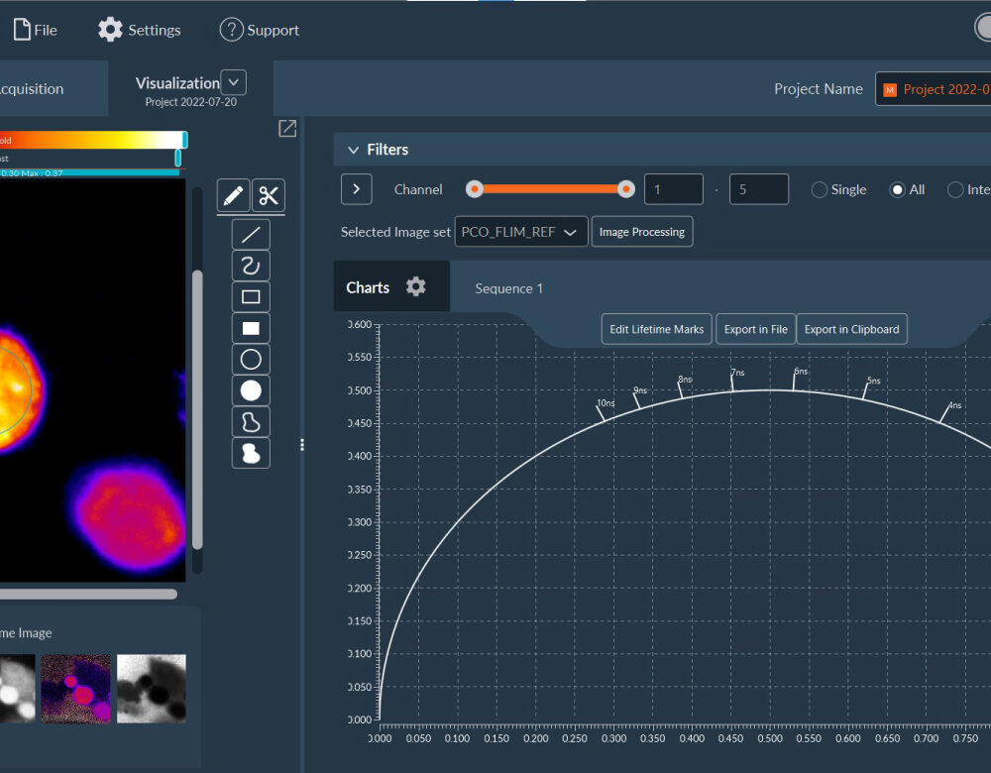Open the Visualization tab dropdown arrow
The height and width of the screenshot is (773, 991).
click(233, 82)
